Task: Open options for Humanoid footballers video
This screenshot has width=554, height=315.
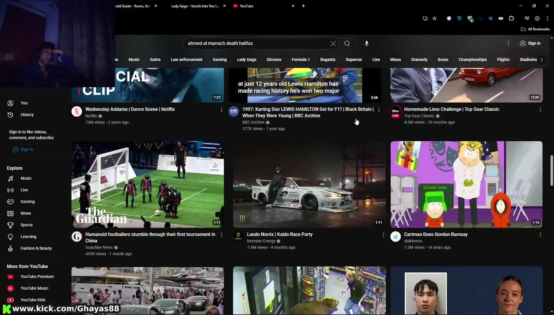Action: (221, 235)
